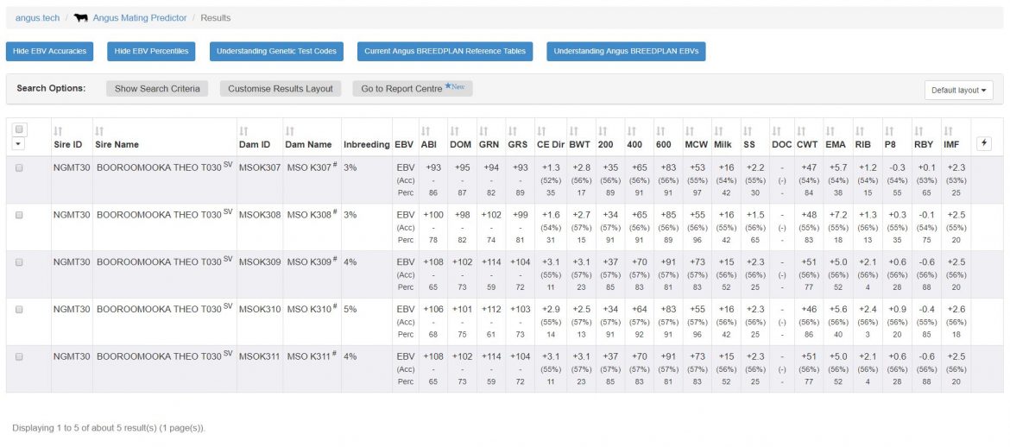The image size is (1010, 447).
Task: Select the MSO K307 row checkbox
Action: (x=20, y=168)
